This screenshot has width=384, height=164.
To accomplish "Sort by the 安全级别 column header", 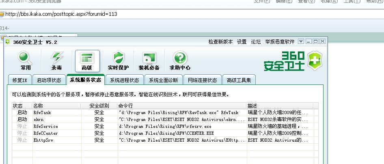I will coord(99,106).
